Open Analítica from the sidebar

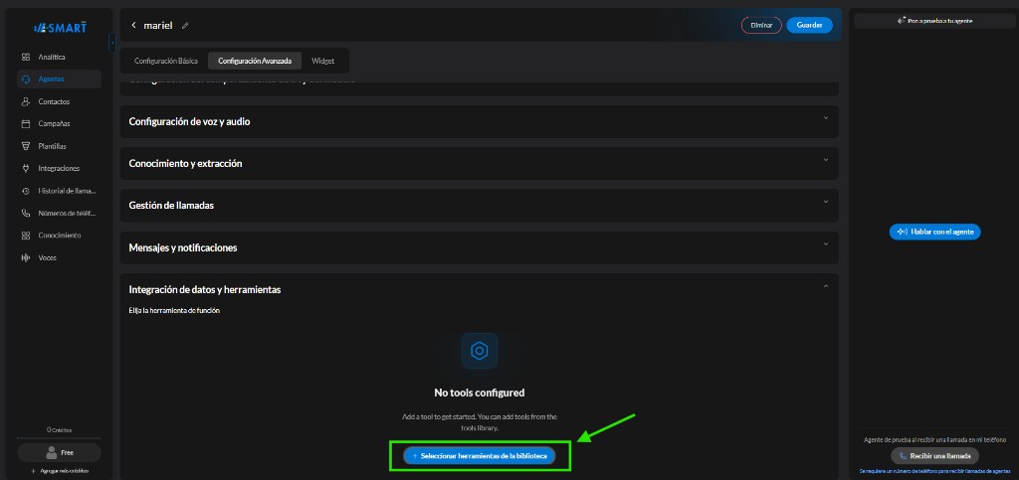coord(52,57)
